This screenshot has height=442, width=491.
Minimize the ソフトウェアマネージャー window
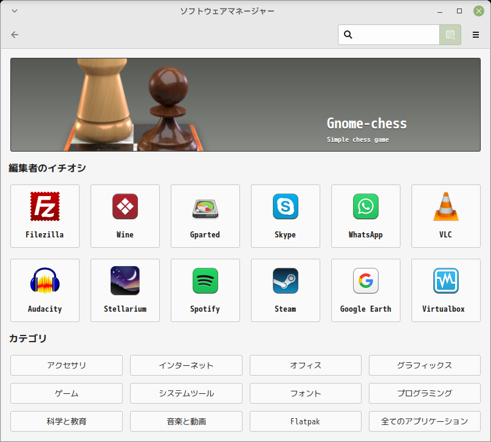[440, 12]
